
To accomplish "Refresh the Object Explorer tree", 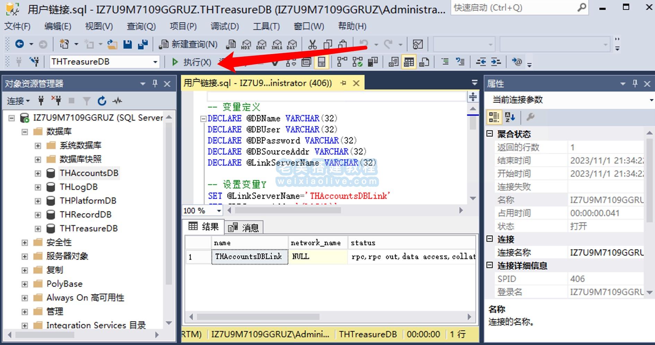I will coord(102,101).
